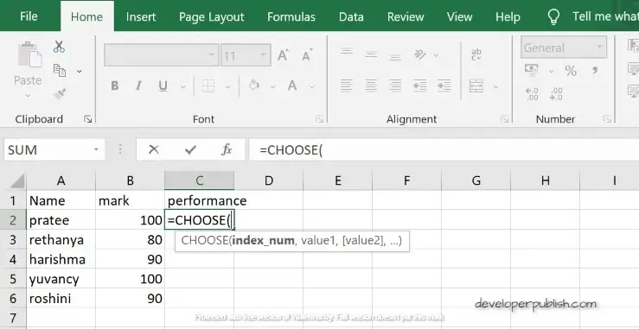
Task: Click the Cut scissors icon
Action: click(59, 47)
